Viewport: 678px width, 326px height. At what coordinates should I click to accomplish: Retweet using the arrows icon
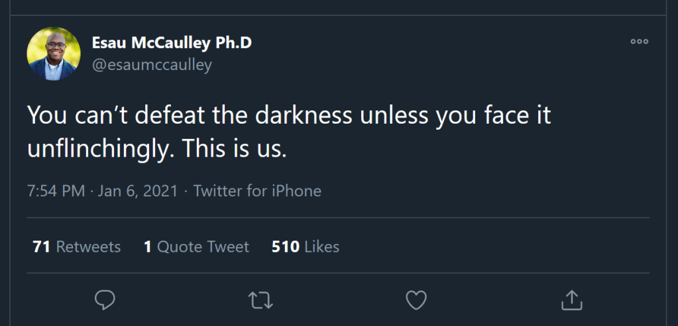click(x=260, y=301)
